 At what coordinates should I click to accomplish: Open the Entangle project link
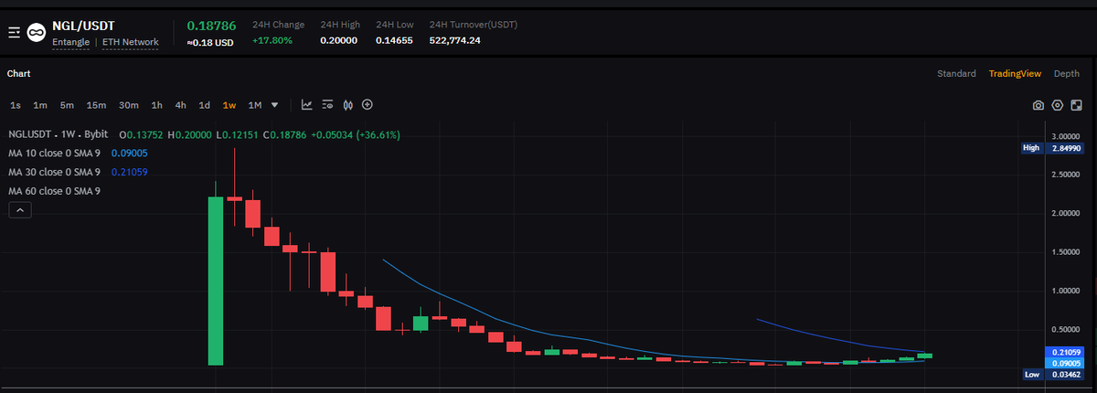pyautogui.click(x=71, y=42)
